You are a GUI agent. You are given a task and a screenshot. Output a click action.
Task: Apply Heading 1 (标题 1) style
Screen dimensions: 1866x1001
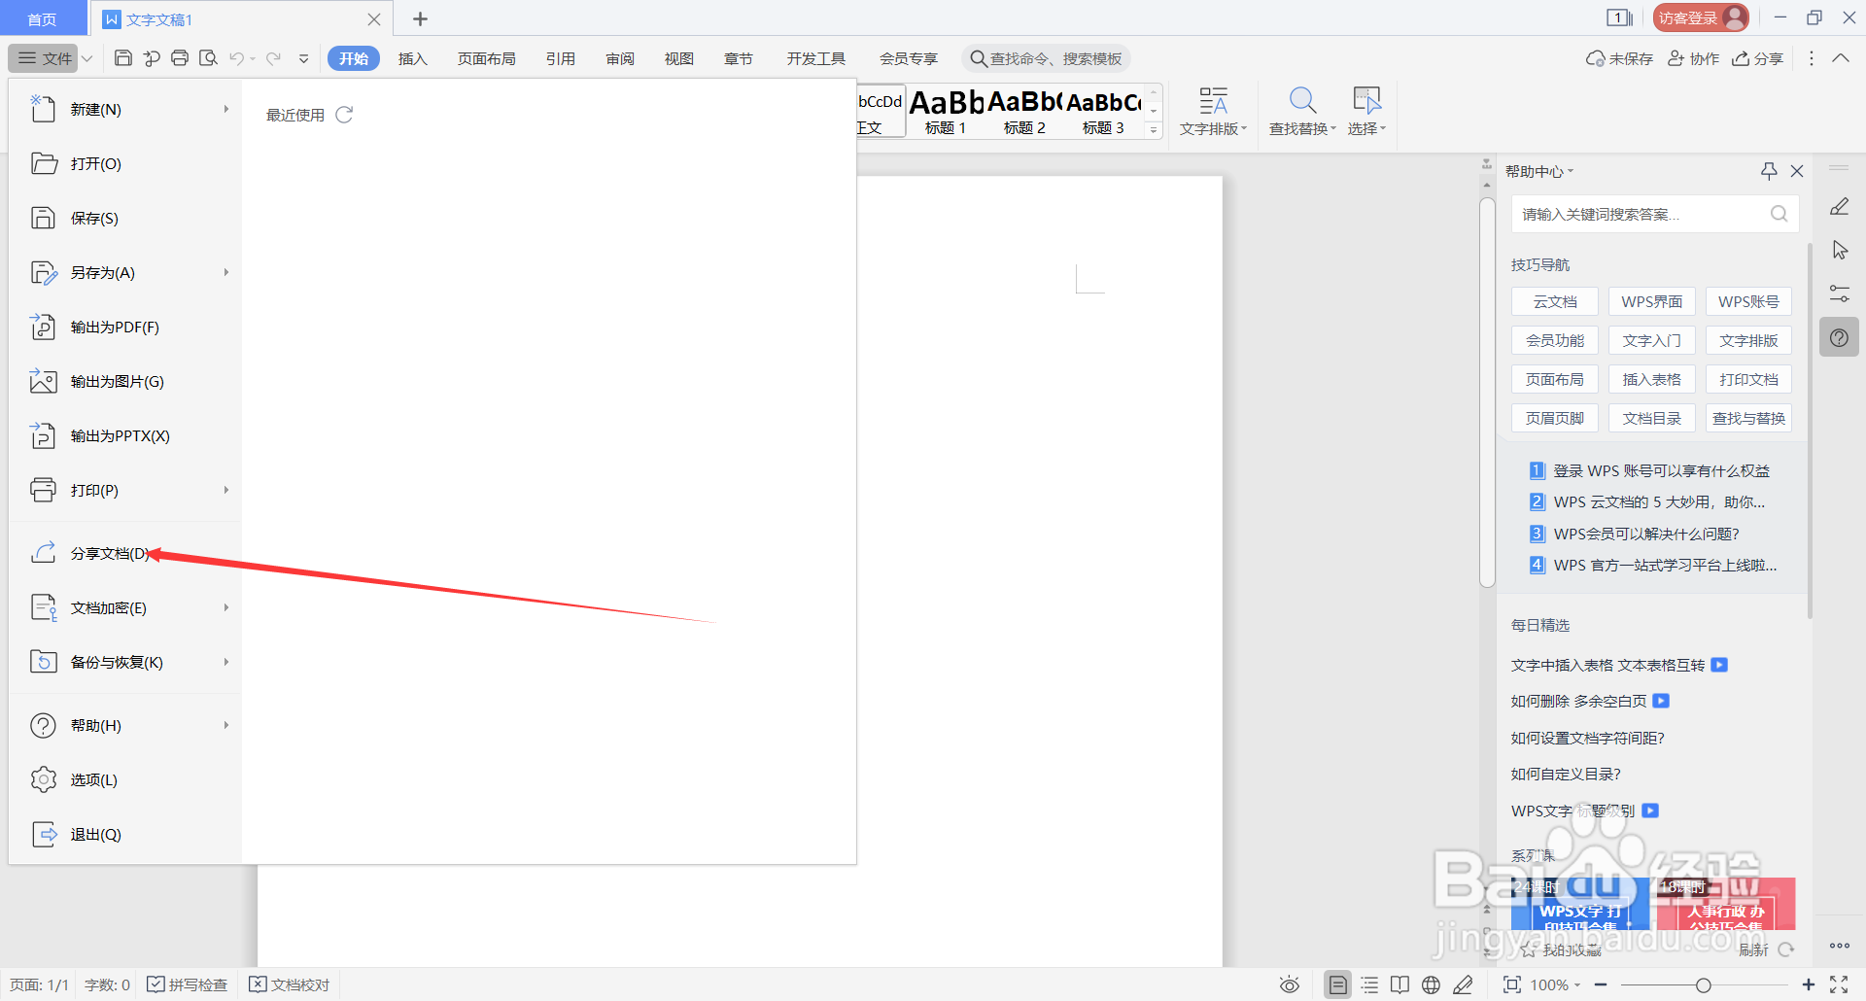946,112
